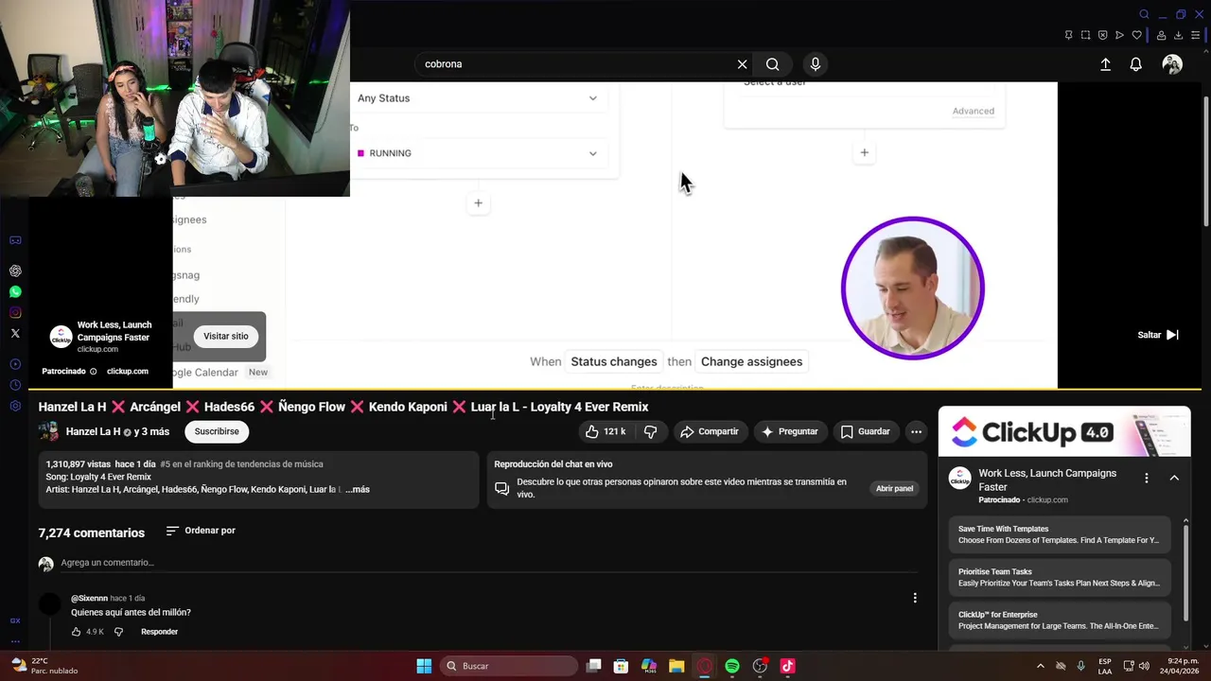
Task: Open the sidebar player icon
Action: click(15, 364)
